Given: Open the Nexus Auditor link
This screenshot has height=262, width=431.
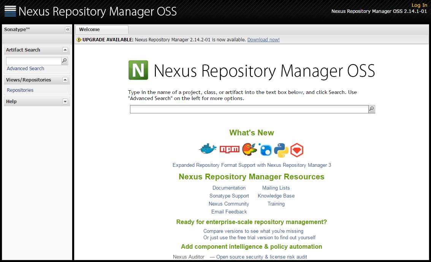Looking at the screenshot, I should (x=189, y=257).
